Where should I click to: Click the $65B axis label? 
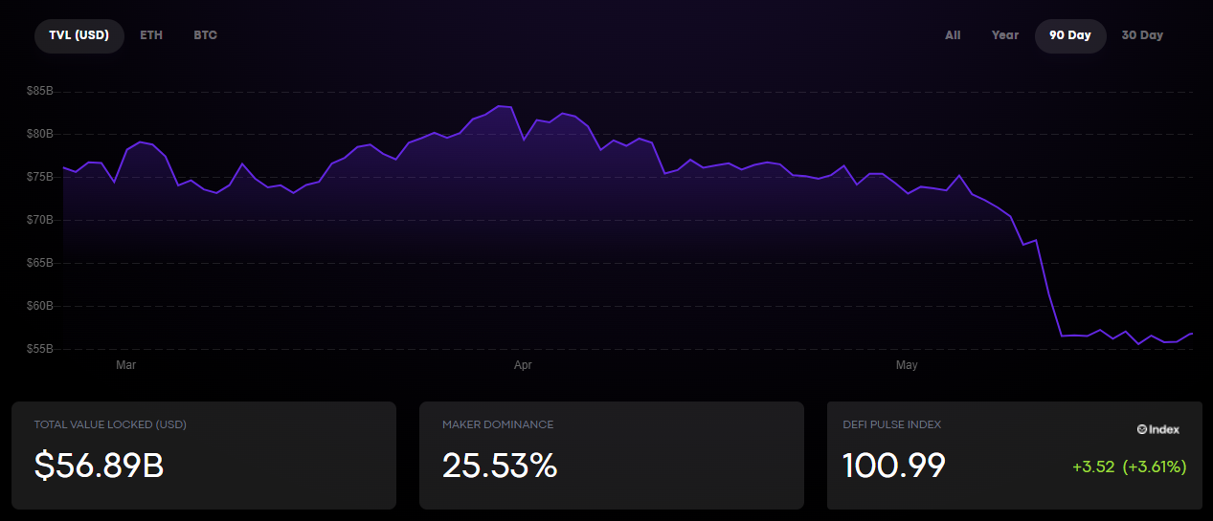point(39,263)
